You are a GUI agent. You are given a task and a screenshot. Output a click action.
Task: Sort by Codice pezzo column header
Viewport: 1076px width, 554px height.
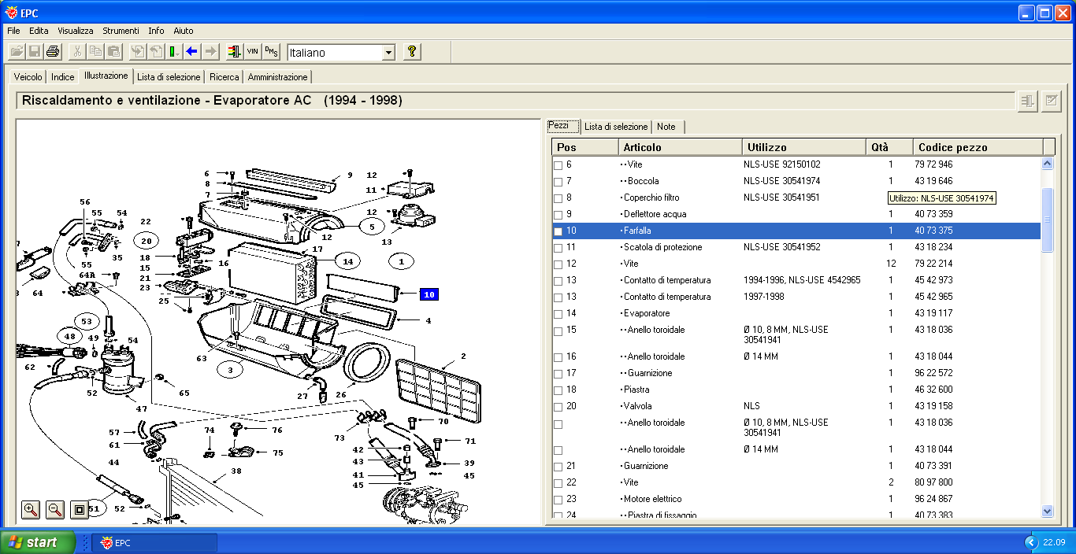[978, 147]
